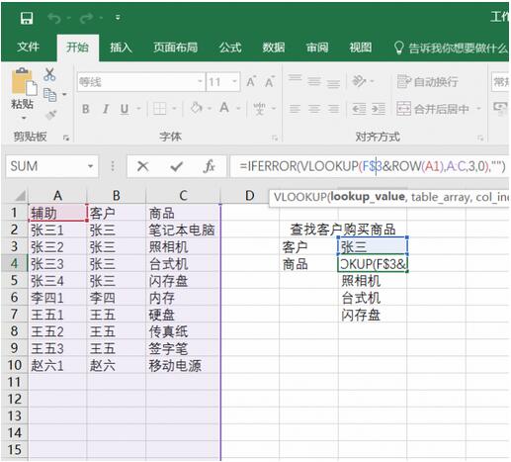Open the 对齐方式 dialog launcher
511x462 pixels.
tap(480, 138)
